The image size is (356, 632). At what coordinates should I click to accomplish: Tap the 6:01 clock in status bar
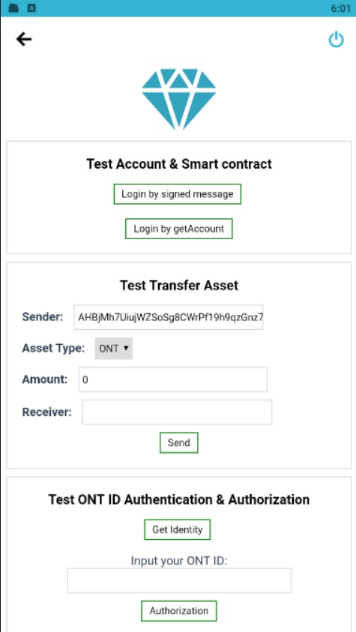(x=341, y=8)
